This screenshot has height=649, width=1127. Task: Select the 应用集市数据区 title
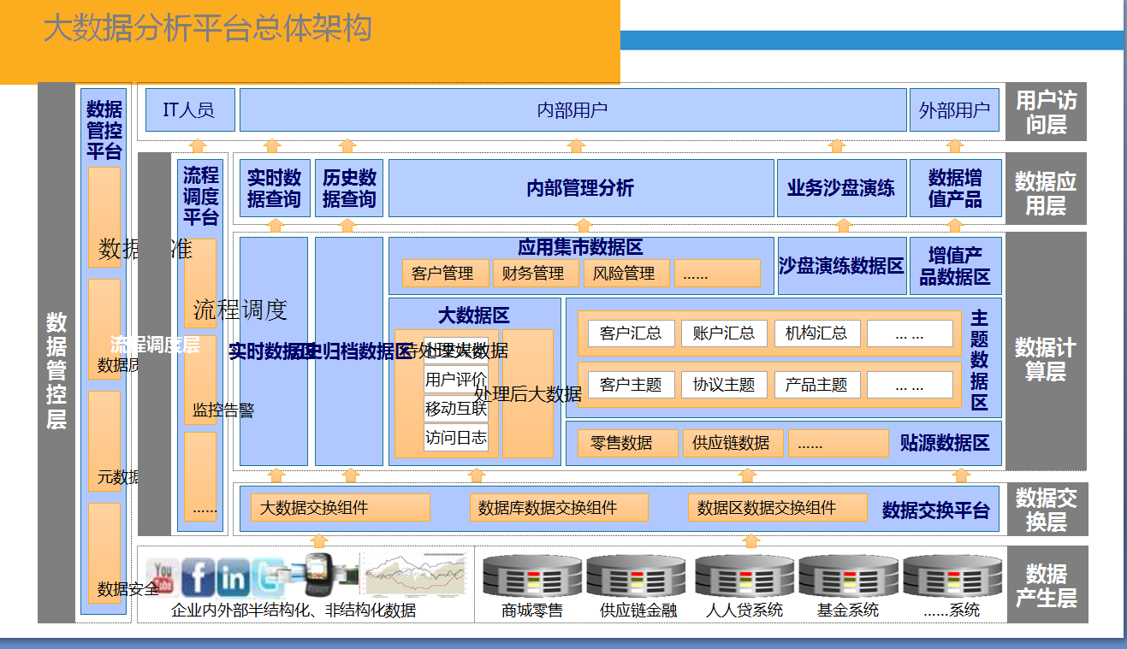(580, 247)
